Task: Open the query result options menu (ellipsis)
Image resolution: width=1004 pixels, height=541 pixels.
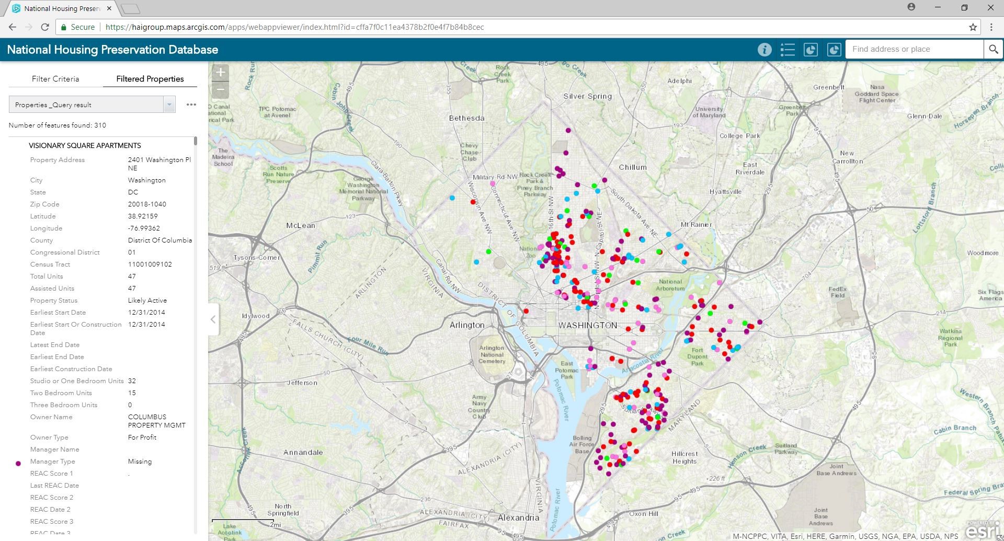Action: 191,104
